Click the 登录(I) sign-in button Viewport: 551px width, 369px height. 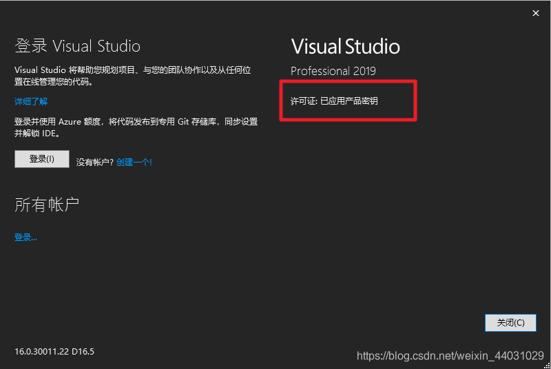tap(42, 159)
